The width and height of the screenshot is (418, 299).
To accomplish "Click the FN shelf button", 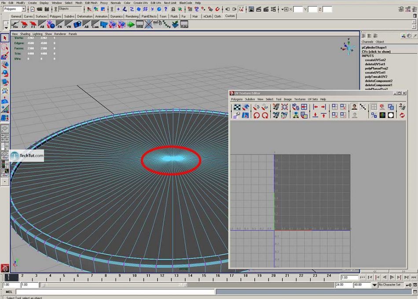I will [60, 25].
